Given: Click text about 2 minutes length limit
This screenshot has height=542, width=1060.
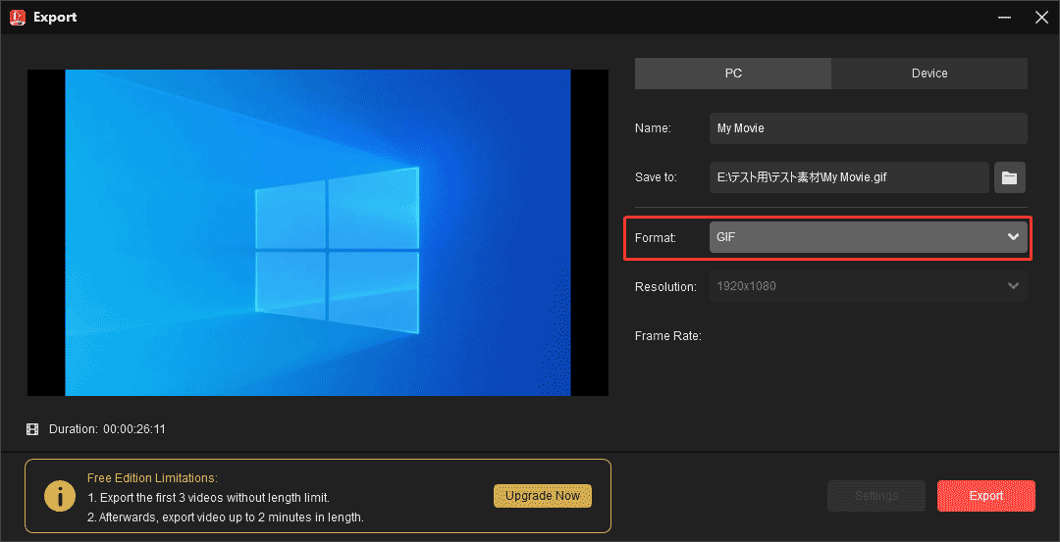Looking at the screenshot, I should click(x=226, y=517).
